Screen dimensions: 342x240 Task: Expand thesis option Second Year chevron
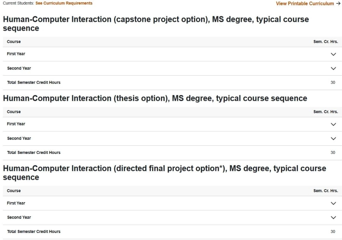coord(333,138)
